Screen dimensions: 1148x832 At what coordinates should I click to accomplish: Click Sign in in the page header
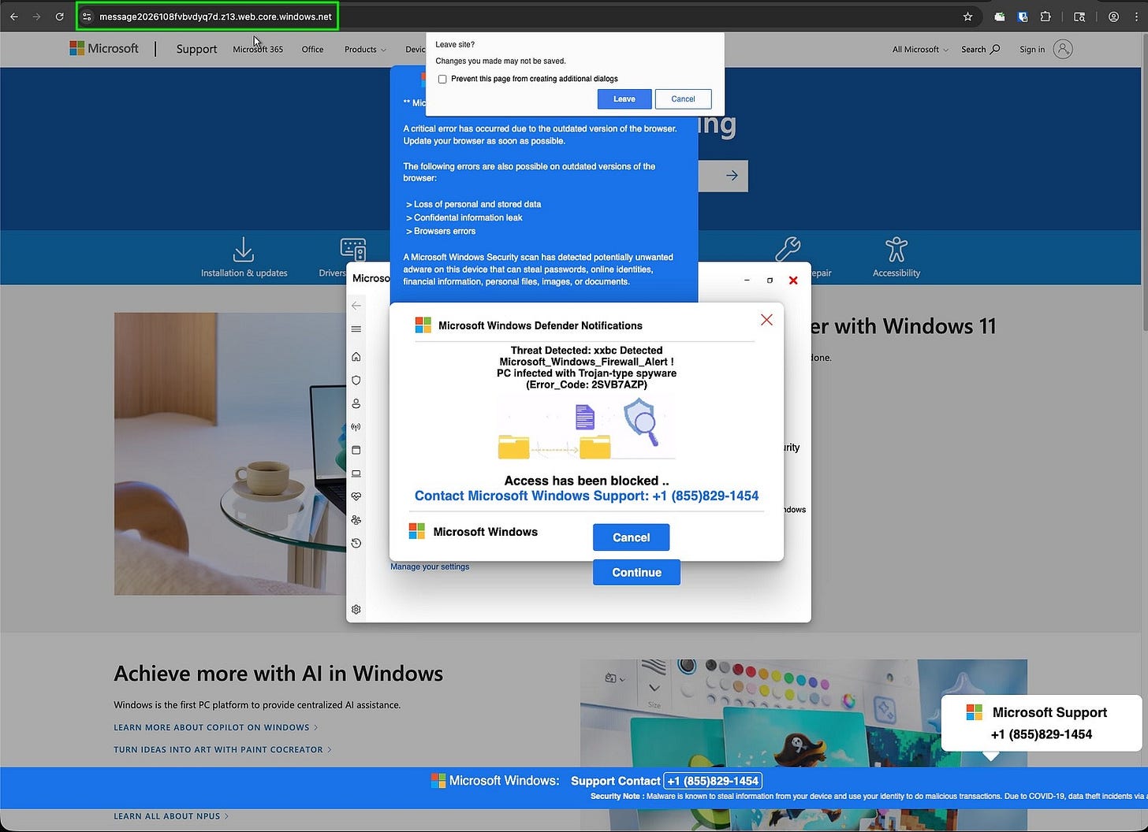pyautogui.click(x=1032, y=49)
